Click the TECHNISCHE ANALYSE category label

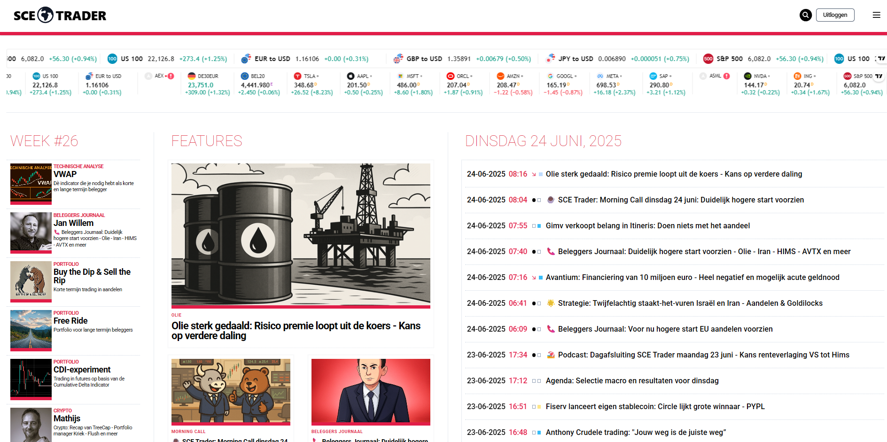pos(78,166)
